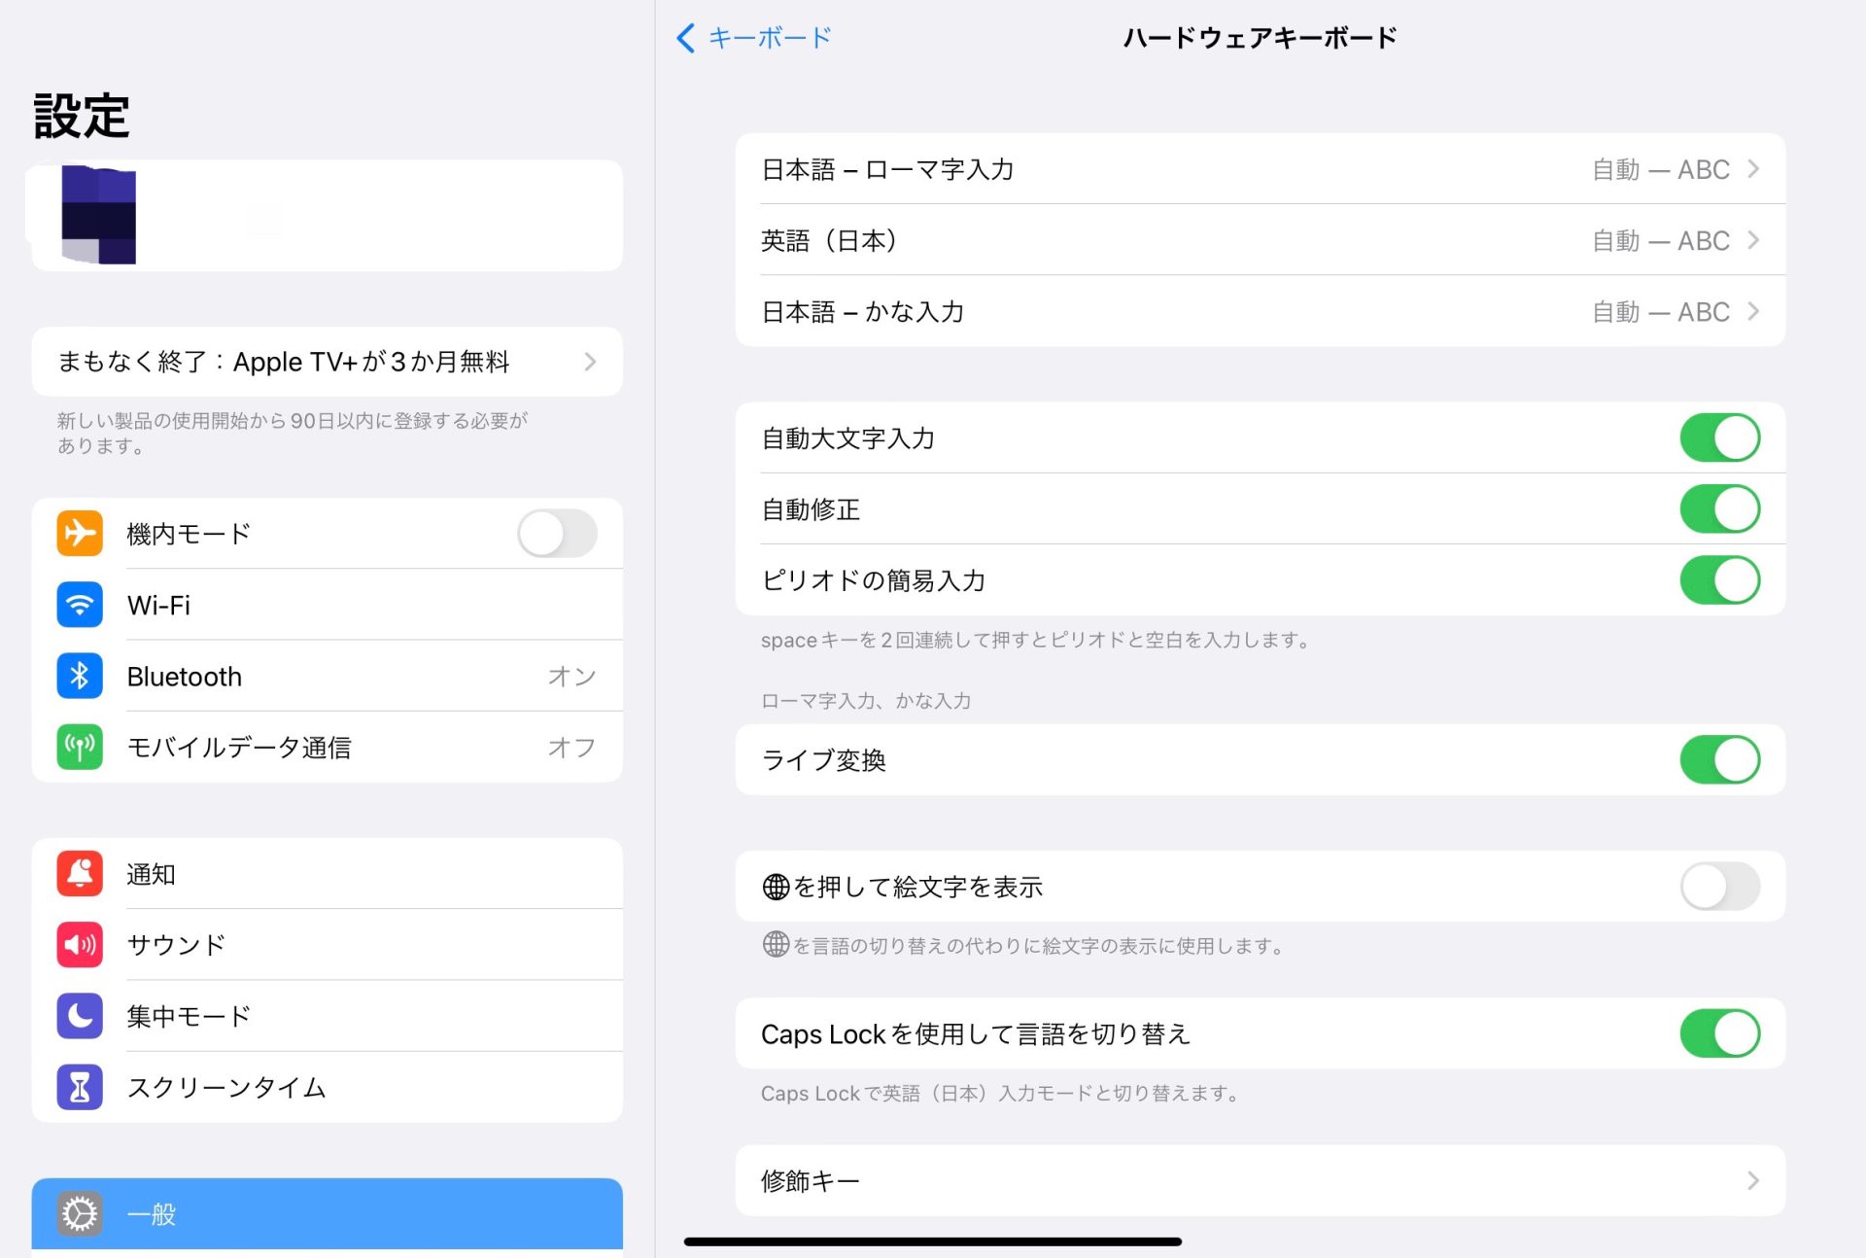
Task: Go back to キーボード settings
Action: pos(754,38)
